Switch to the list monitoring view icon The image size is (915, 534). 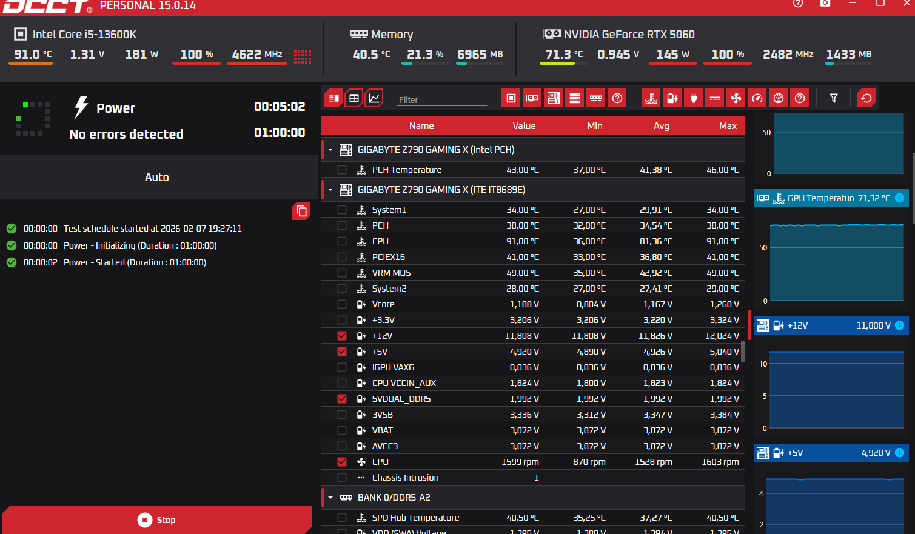(x=333, y=98)
